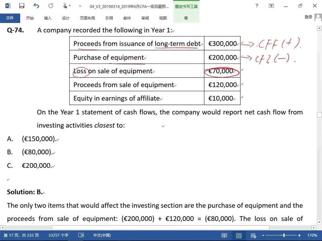Click the italic word 'closest'
Viewport: 322px width, 241px height.
[x=104, y=125]
